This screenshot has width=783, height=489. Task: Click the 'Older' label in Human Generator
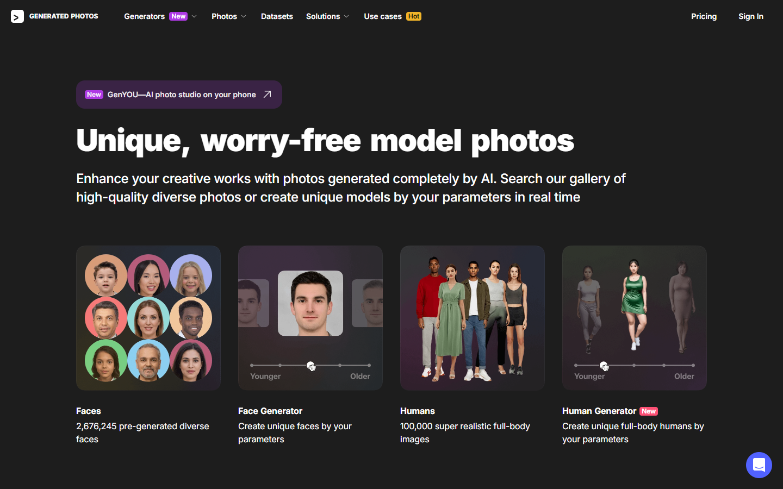684,376
